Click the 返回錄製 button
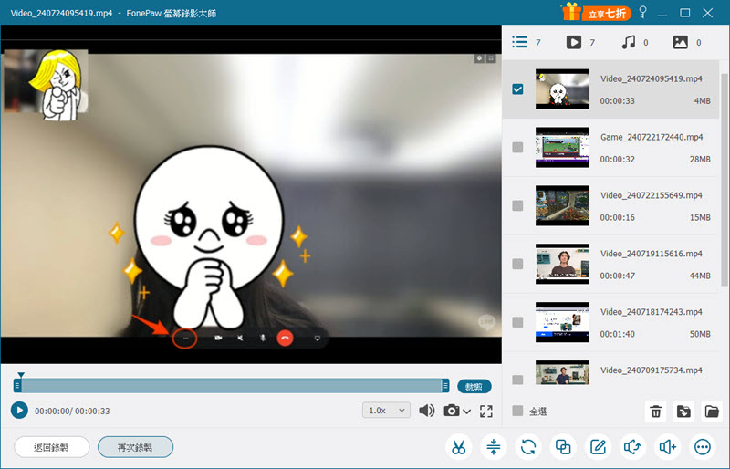730x469 pixels. tap(51, 448)
